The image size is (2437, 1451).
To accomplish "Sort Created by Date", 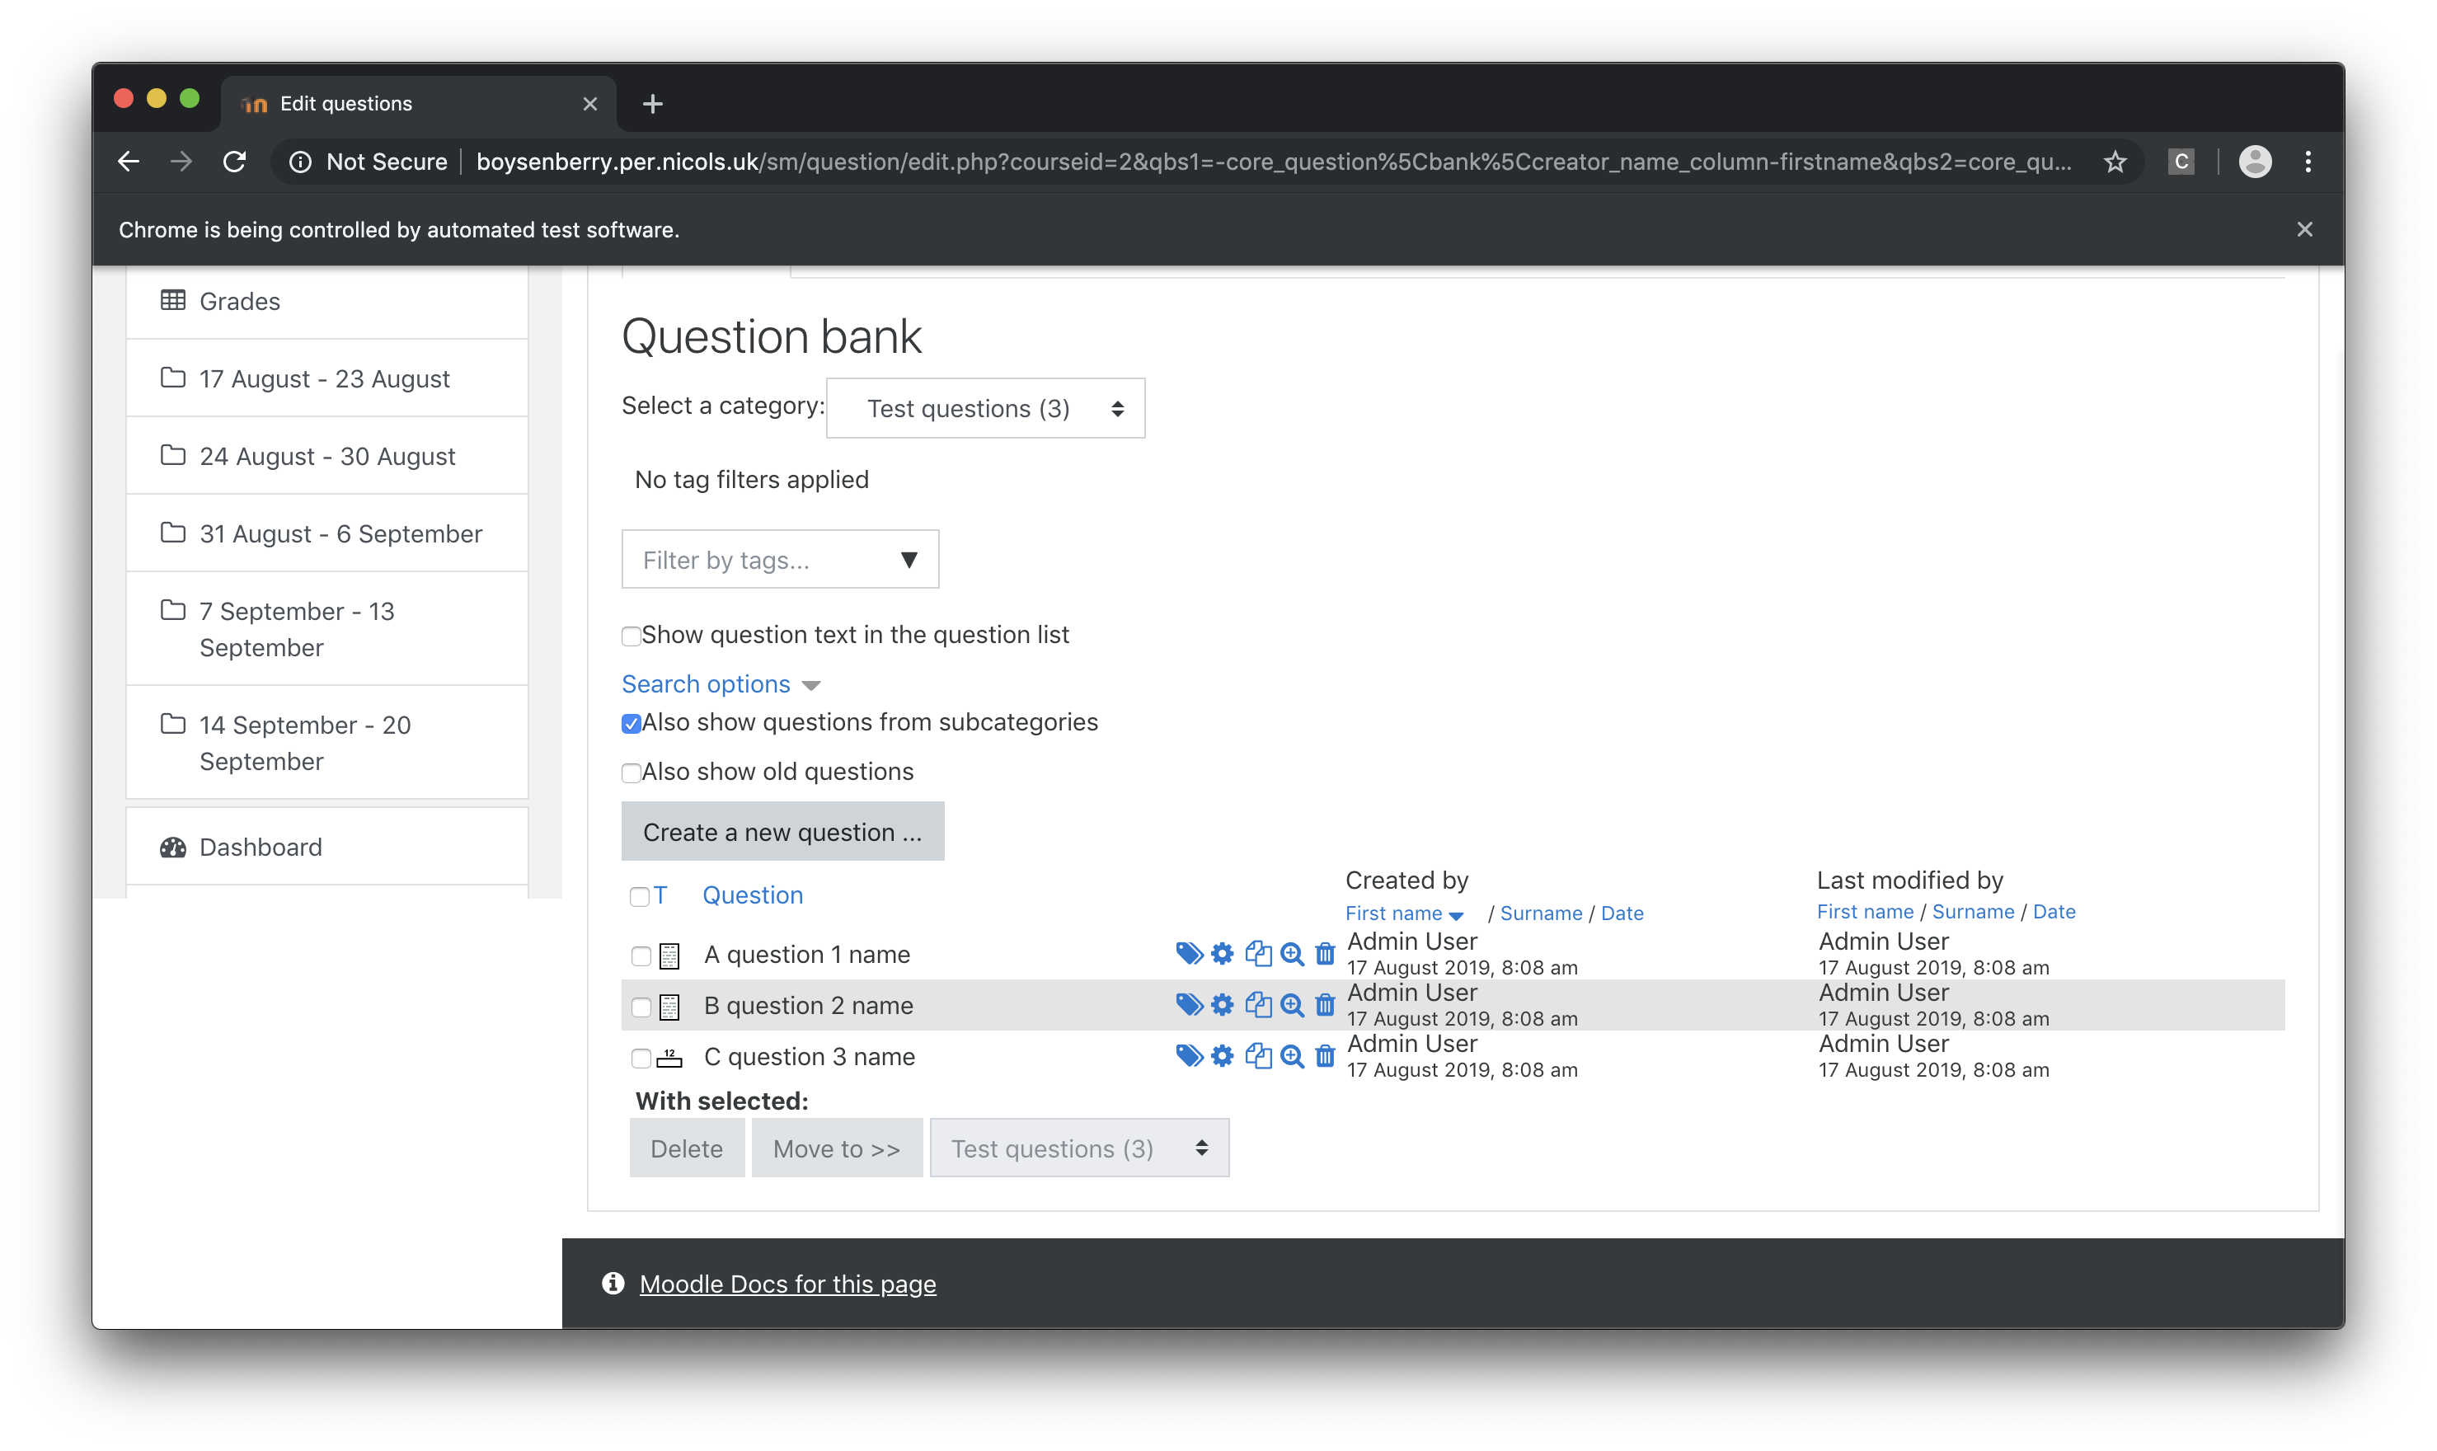I will pos(1622,913).
